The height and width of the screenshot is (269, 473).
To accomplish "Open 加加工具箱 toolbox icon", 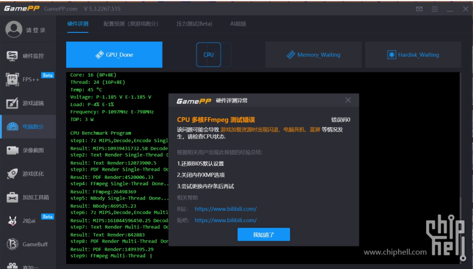I will (x=13, y=197).
